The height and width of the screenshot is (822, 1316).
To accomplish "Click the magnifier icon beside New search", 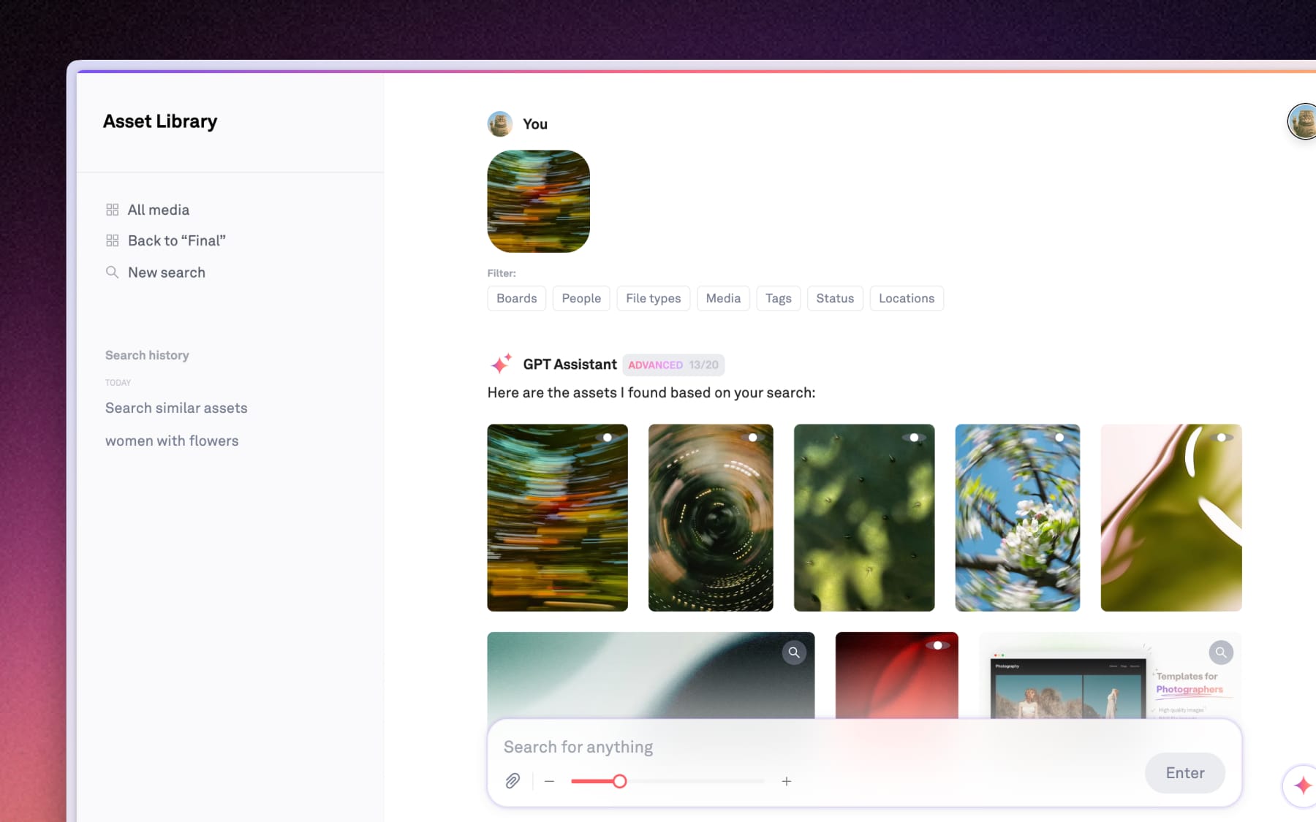I will 112,273.
